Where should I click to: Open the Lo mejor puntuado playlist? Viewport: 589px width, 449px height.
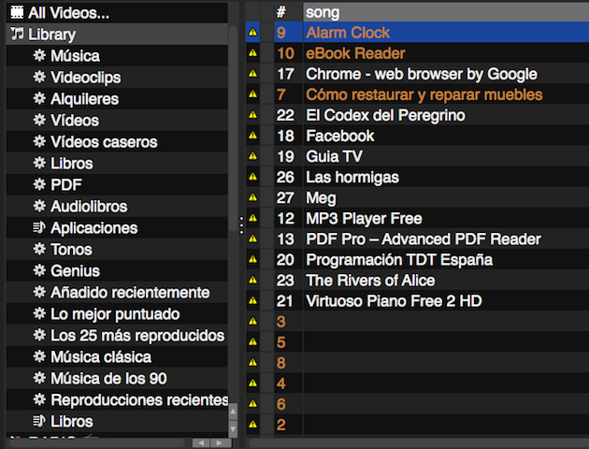(x=117, y=313)
